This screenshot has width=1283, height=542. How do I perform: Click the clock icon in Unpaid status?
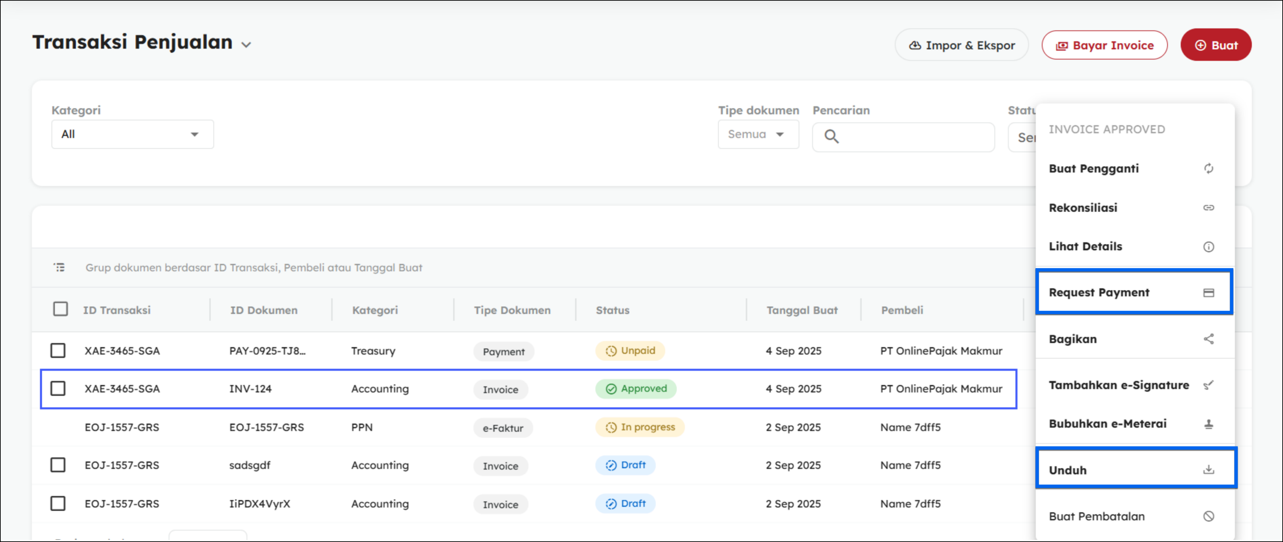pyautogui.click(x=611, y=351)
